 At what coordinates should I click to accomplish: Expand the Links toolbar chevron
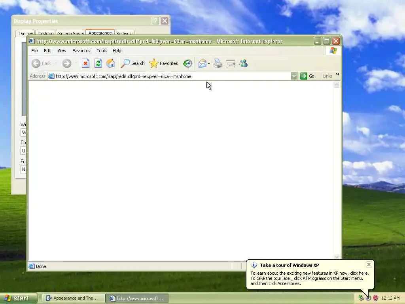pyautogui.click(x=338, y=74)
